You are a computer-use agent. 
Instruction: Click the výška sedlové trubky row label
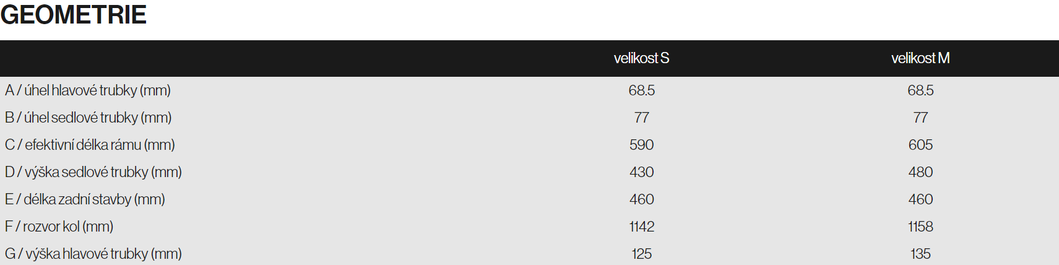93,172
